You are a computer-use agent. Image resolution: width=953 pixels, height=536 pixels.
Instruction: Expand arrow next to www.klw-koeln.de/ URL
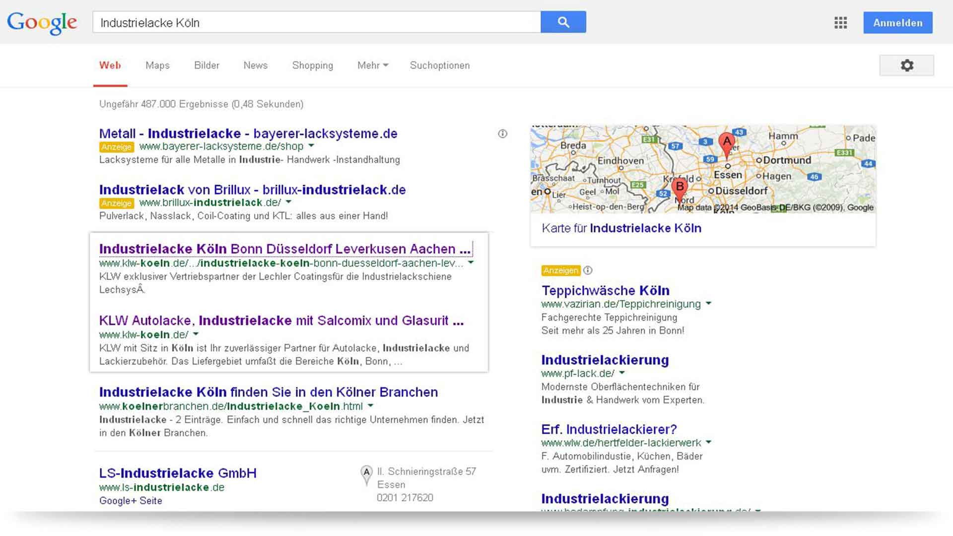[x=196, y=334]
